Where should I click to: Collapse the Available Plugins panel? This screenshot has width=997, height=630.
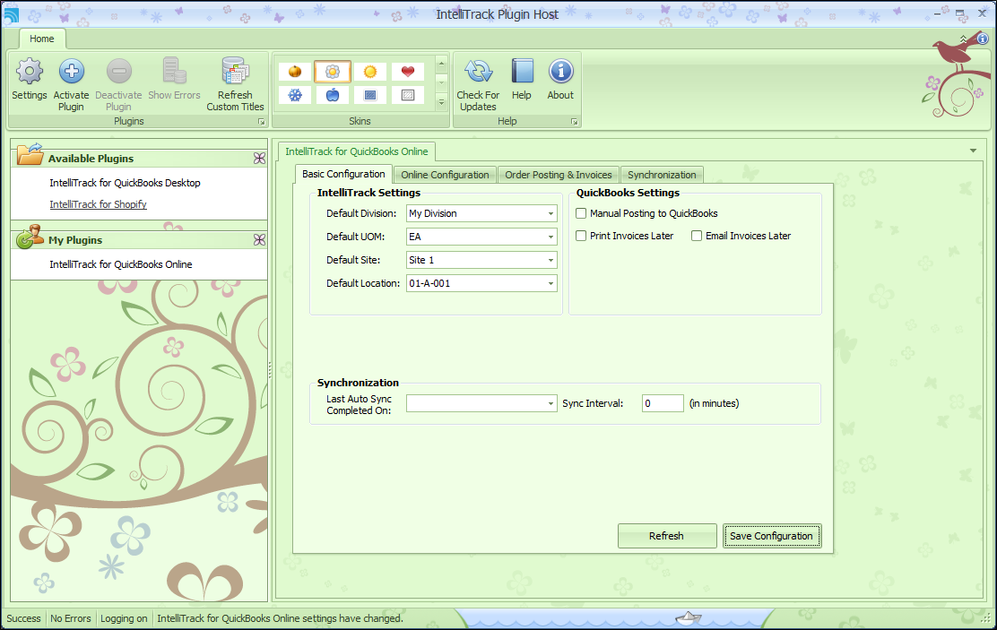(x=259, y=159)
